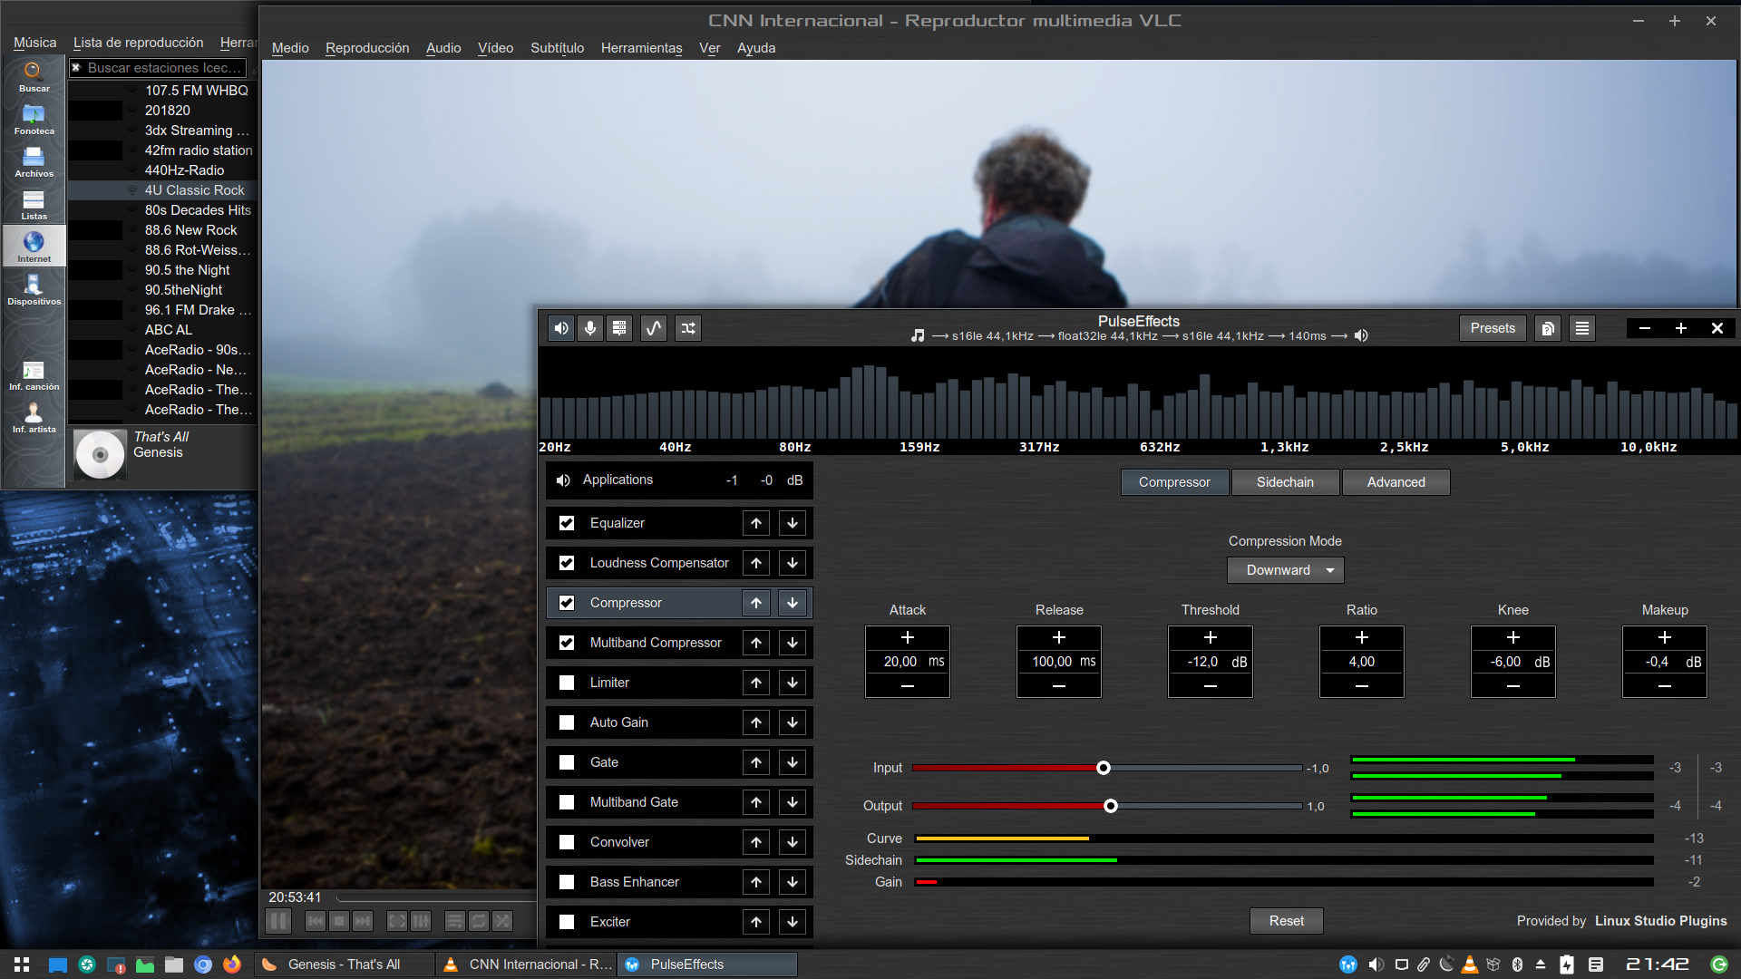Screen dimensions: 1741x979
Task: Enable the Convolver checkbox
Action: click(x=567, y=842)
